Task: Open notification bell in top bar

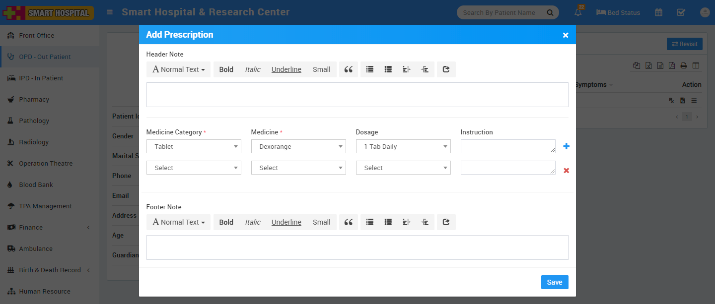Action: tap(578, 12)
